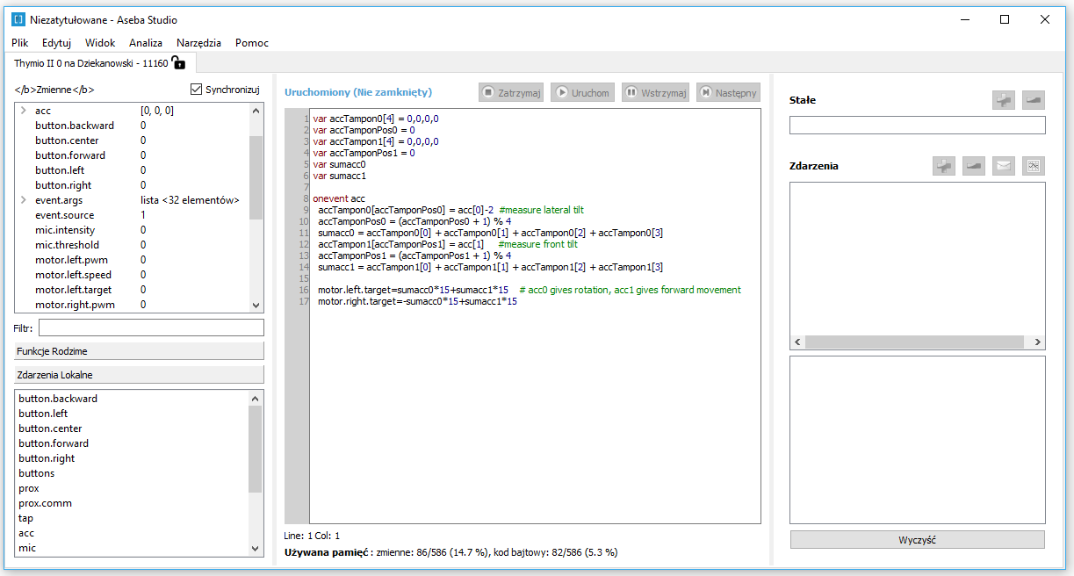The height and width of the screenshot is (576, 1074).
Task: Expand the event.args variable list
Action: (x=23, y=200)
